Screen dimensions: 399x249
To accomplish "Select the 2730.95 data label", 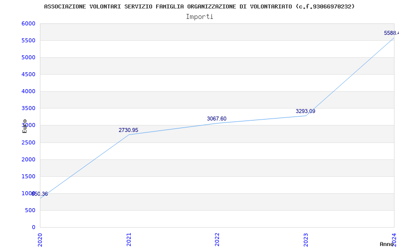I will pyautogui.click(x=129, y=130).
